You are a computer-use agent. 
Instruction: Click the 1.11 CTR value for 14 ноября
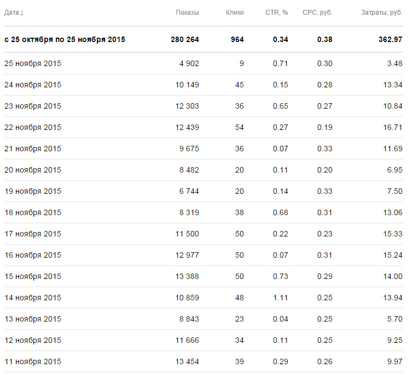(x=281, y=298)
